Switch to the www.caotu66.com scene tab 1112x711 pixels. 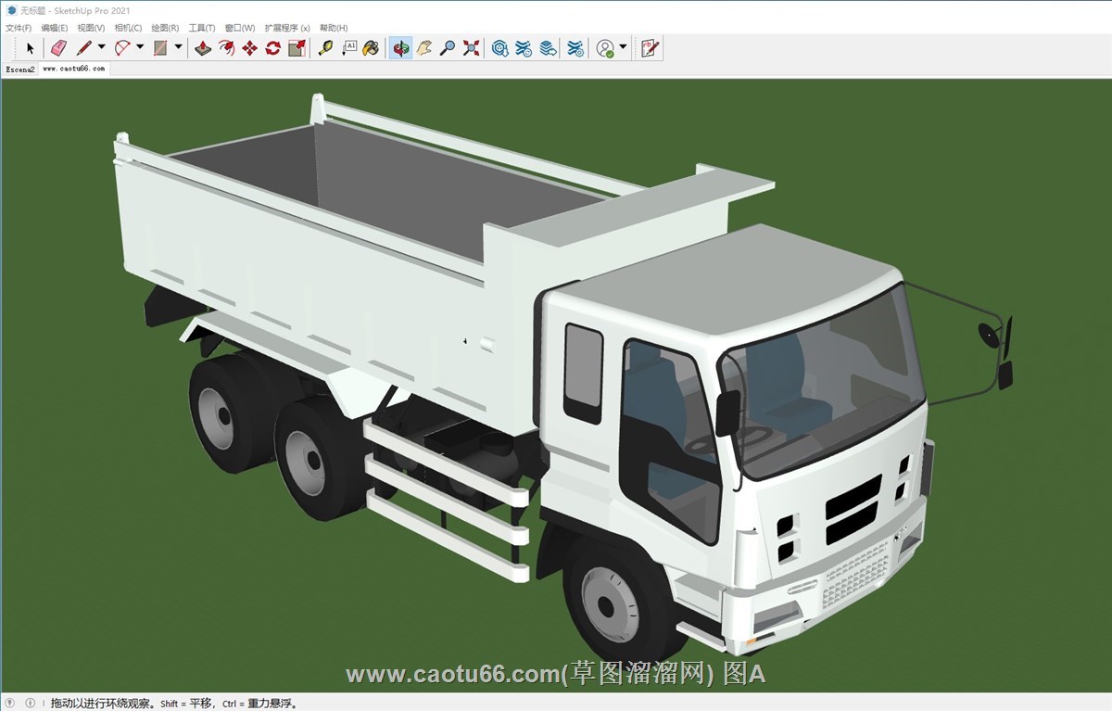(x=73, y=70)
